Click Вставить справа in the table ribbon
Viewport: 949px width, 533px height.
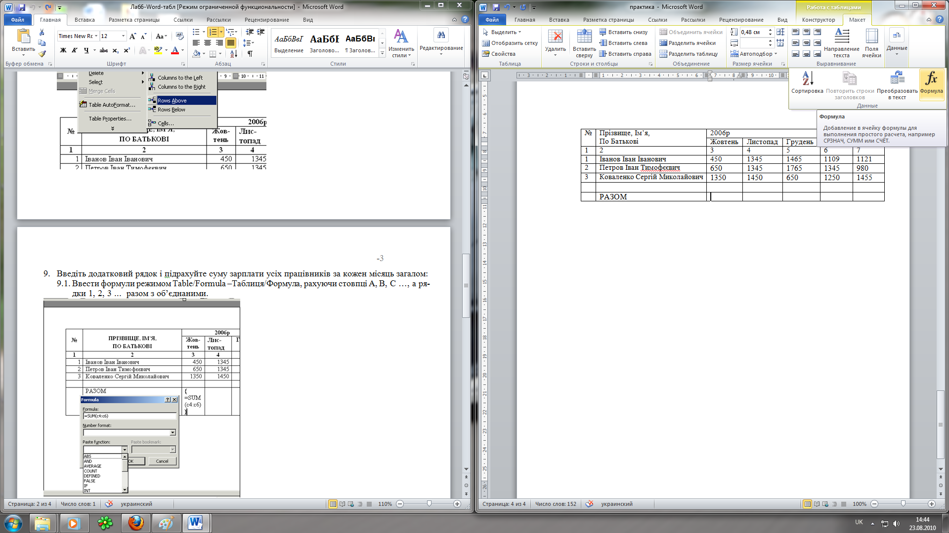625,54
